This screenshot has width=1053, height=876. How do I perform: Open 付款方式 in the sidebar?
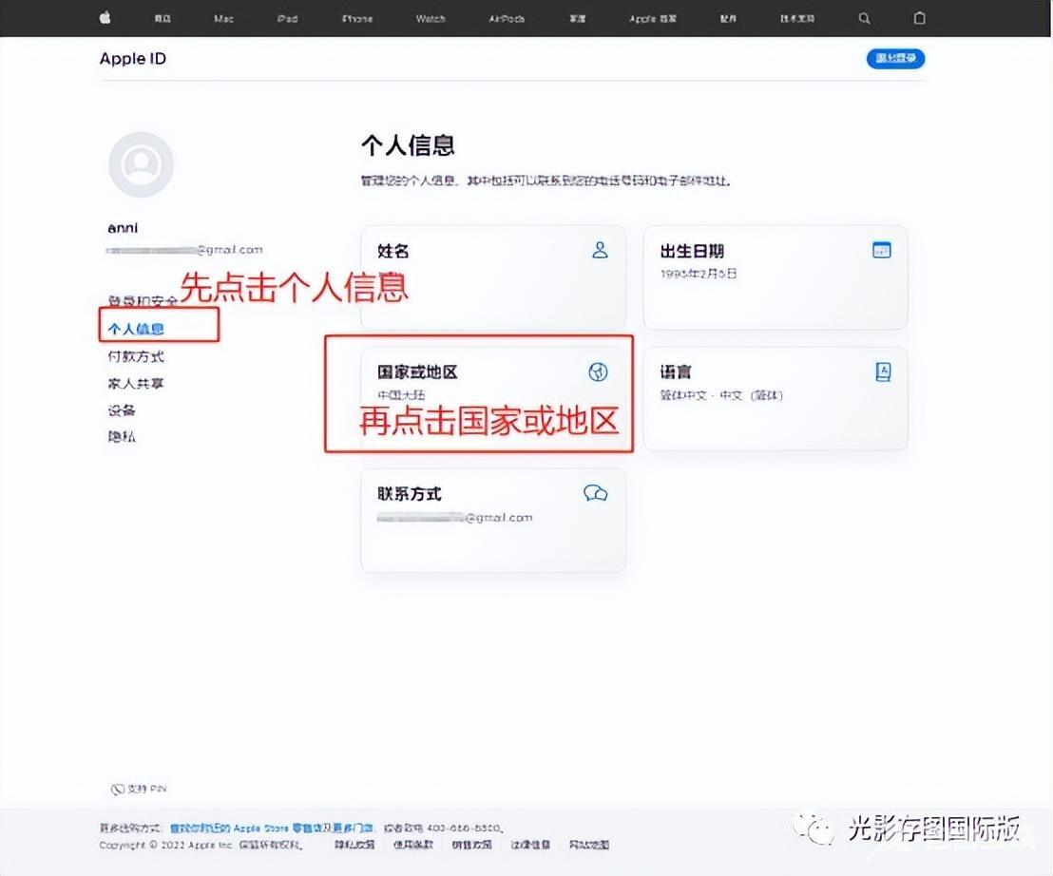tap(136, 356)
